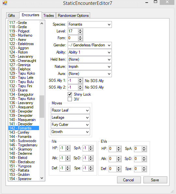Expand the Growth move dropdown

[70, 132]
